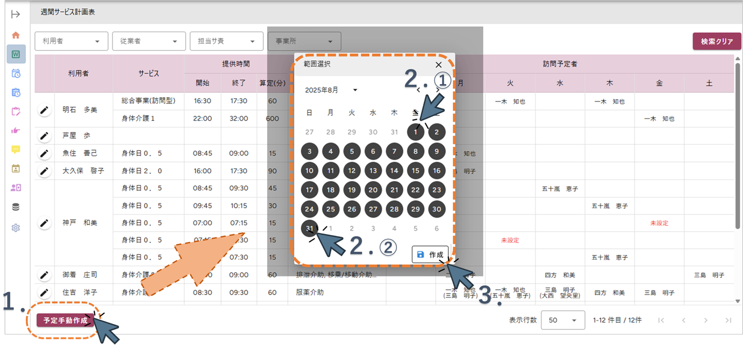Edit the 住吉 洋子 row with its pencil icon

[44, 292]
